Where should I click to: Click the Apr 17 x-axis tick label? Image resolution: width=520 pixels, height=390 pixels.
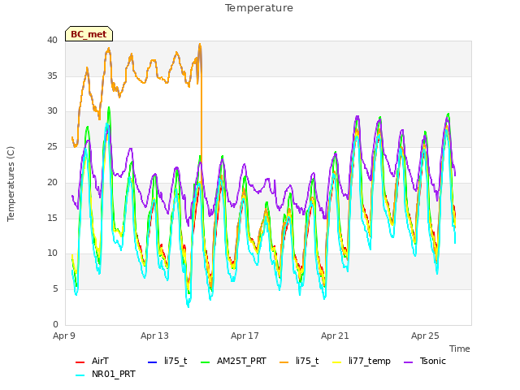[x=245, y=336]
